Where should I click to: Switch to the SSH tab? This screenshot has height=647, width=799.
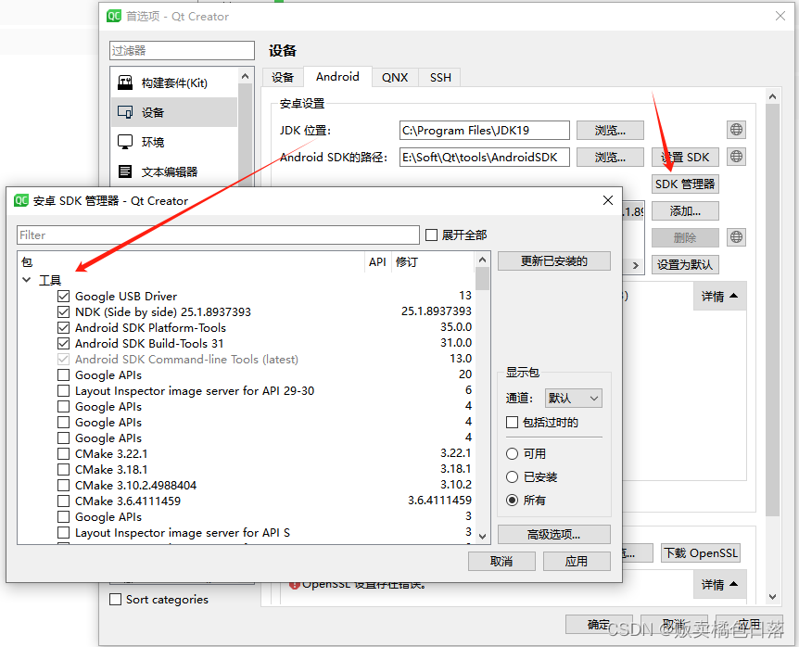click(x=438, y=77)
